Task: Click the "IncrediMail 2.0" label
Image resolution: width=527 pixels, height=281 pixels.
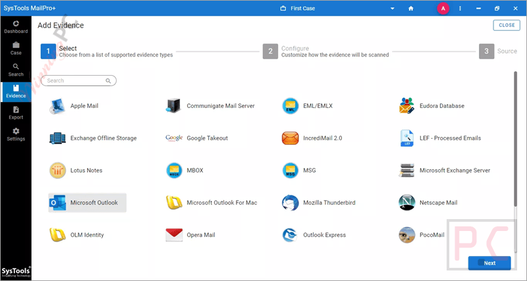Action: point(322,138)
